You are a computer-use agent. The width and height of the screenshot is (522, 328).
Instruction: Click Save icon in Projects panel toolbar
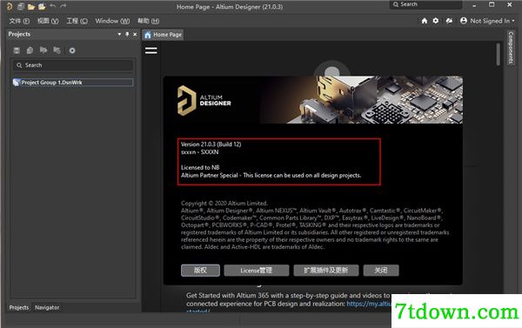click(17, 50)
